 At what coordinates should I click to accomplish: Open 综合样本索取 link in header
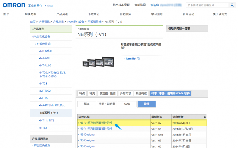(121, 5)
